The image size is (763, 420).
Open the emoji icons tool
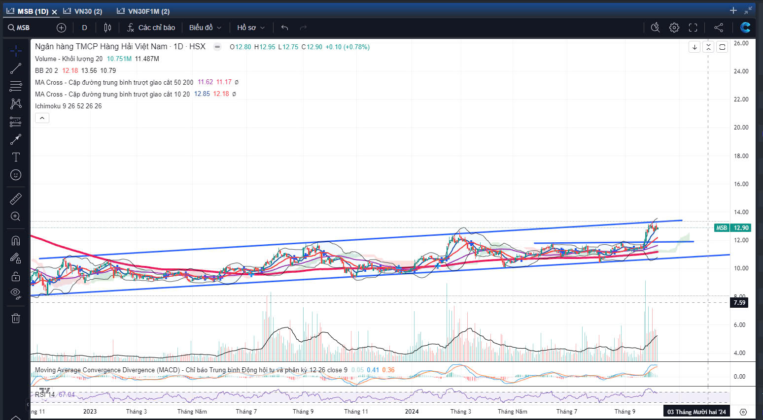(x=16, y=175)
